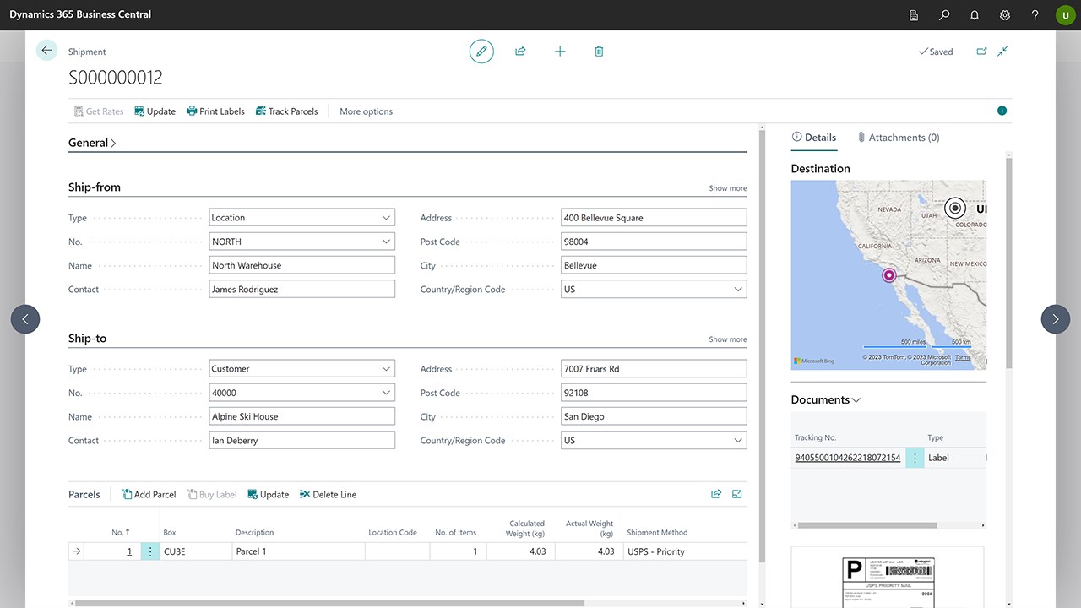This screenshot has width=1081, height=608.
Task: Switch to the Attachments (0) tab
Action: pyautogui.click(x=899, y=138)
